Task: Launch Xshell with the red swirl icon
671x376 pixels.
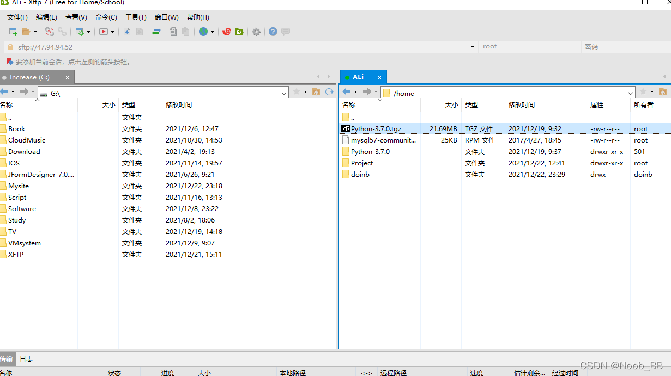Action: [227, 32]
